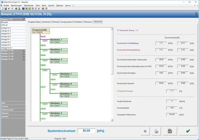The height and width of the screenshot is (140, 199).
Task: Click the Beenden sidebar button
Action: (x=13, y=116)
